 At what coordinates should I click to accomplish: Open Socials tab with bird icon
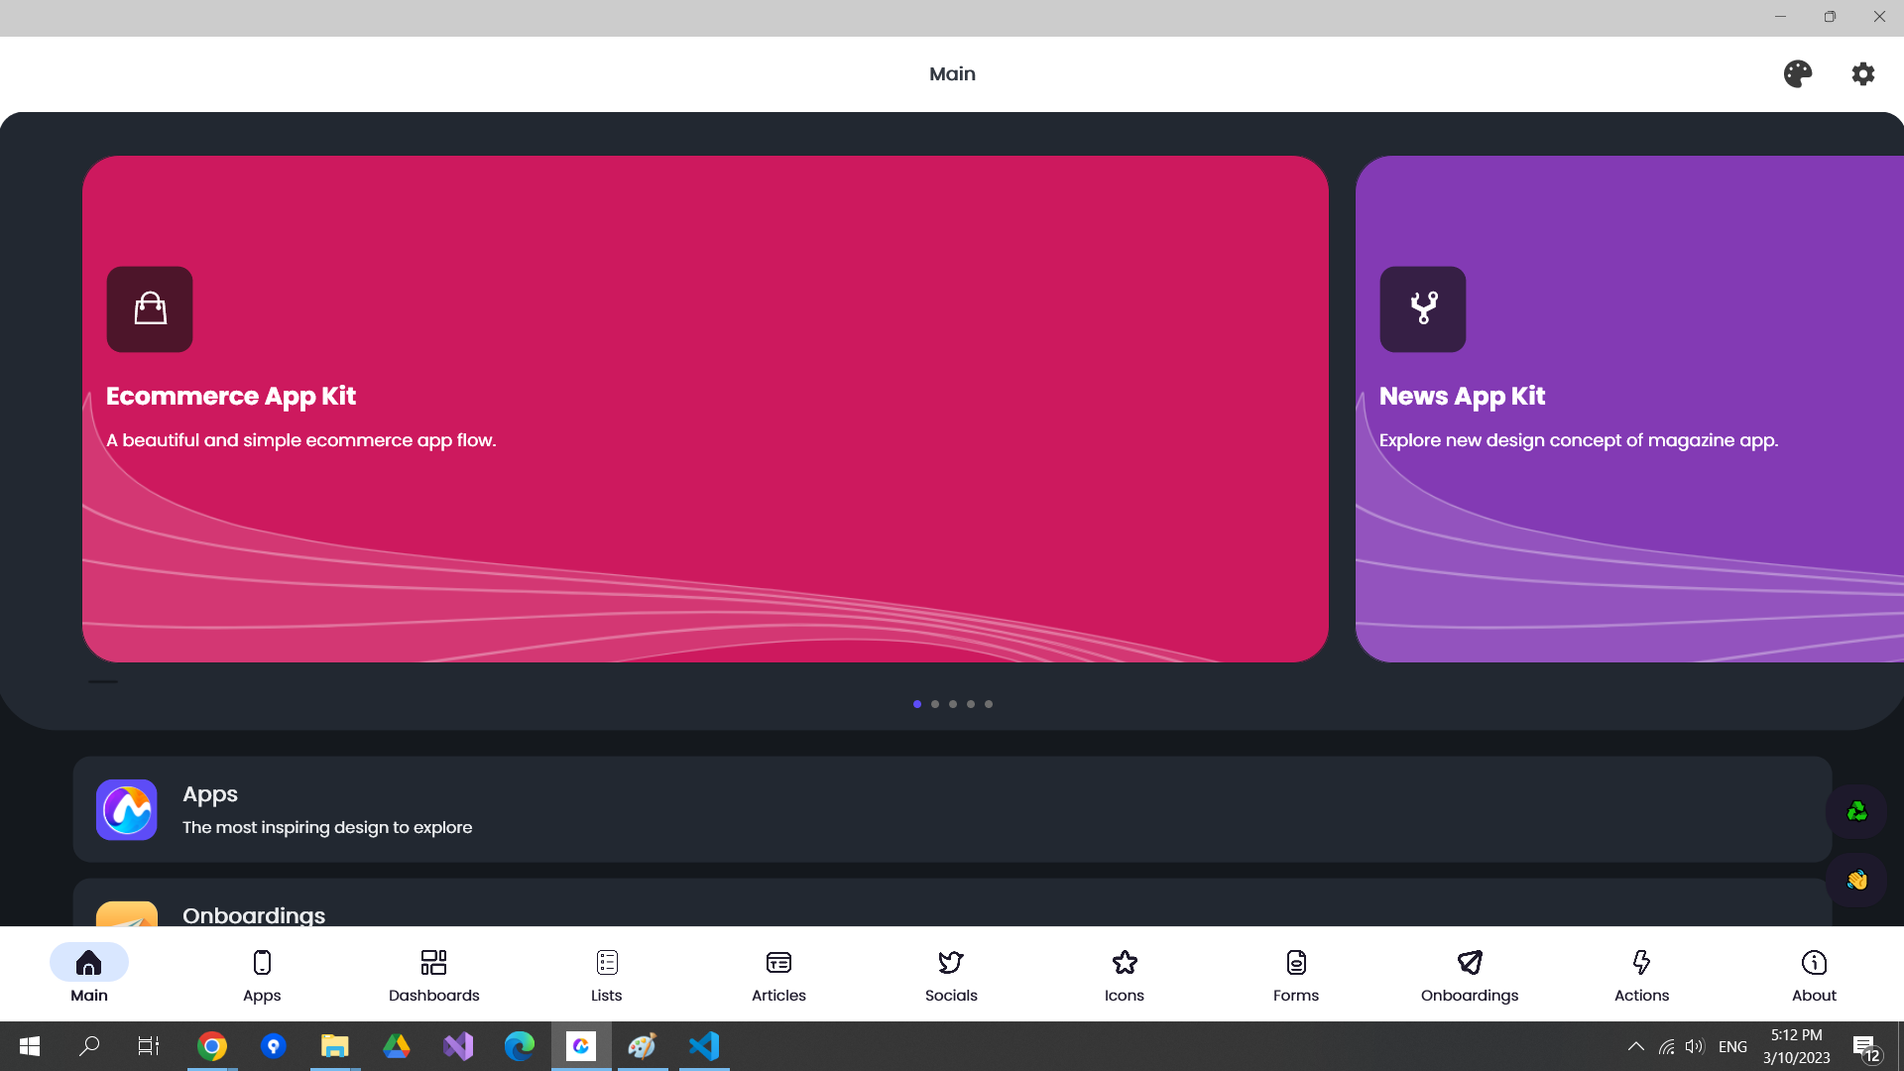(x=950, y=974)
